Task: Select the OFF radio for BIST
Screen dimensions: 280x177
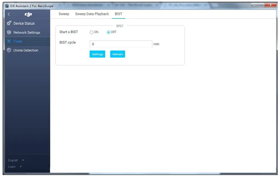Action: click(x=108, y=32)
